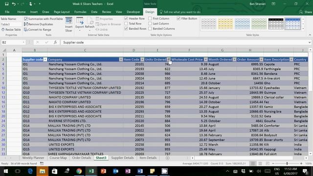This screenshot has height=176, width=313.
Task: Open the Company filter dropdown
Action: pos(121,60)
